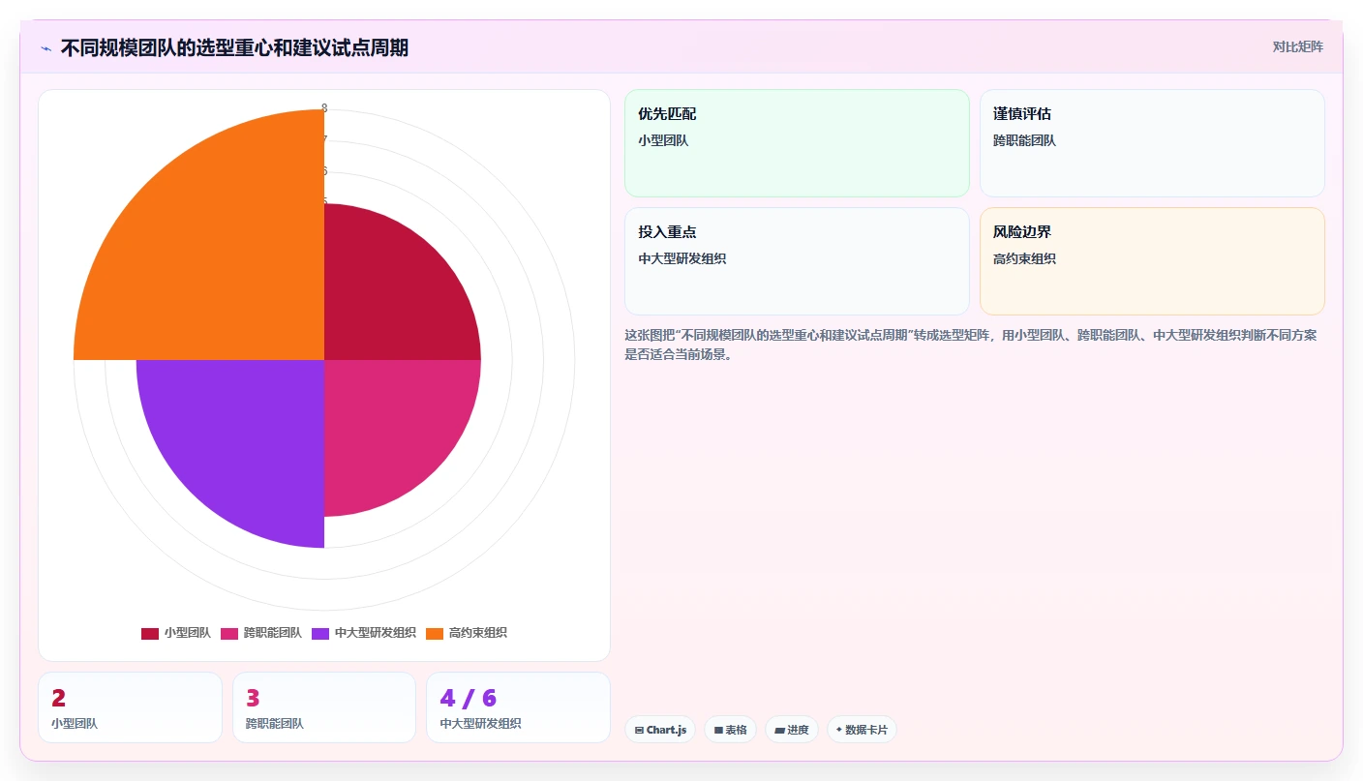Click the description paragraph starting 这张图把
1363x781 pixels.
tap(971, 345)
